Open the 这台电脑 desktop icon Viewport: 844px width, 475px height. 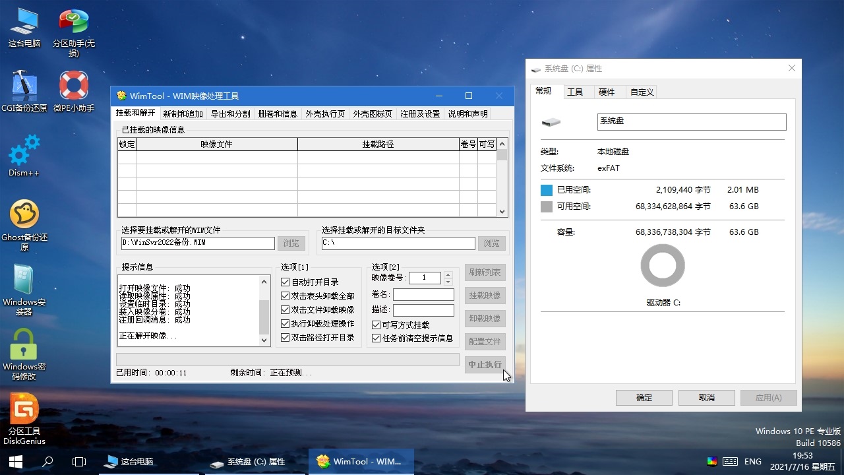tap(24, 28)
